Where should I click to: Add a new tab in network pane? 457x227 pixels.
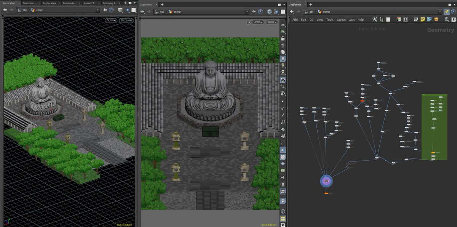[x=310, y=4]
